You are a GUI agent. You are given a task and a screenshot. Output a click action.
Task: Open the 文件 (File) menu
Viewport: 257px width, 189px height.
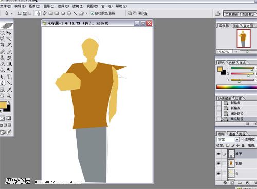click(6, 6)
